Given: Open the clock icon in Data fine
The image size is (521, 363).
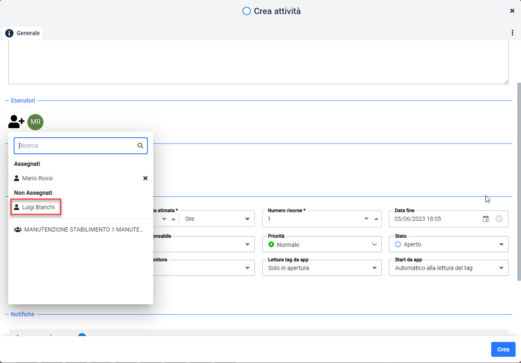Looking at the screenshot, I should tap(499, 219).
